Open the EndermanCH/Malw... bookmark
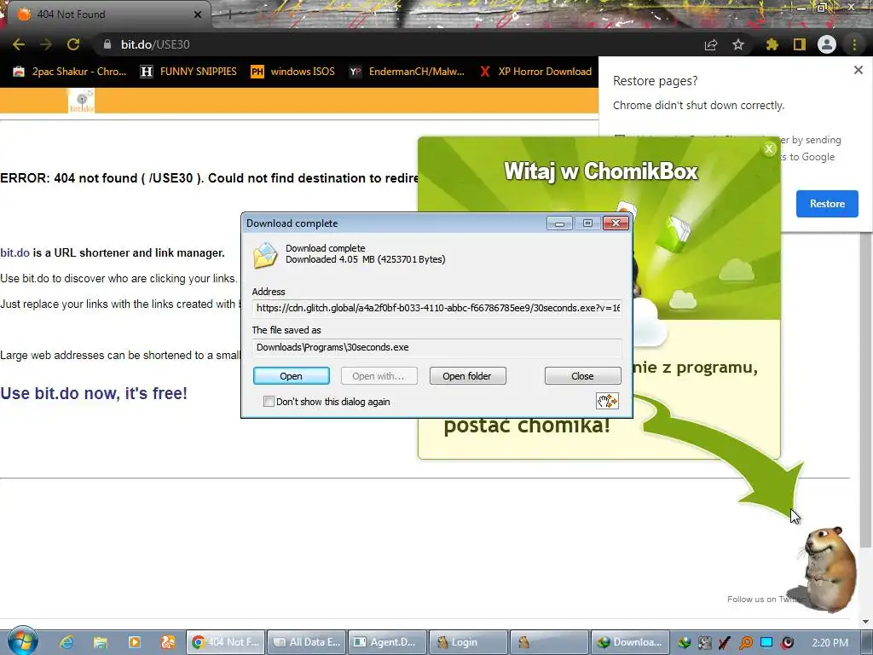 (x=407, y=72)
